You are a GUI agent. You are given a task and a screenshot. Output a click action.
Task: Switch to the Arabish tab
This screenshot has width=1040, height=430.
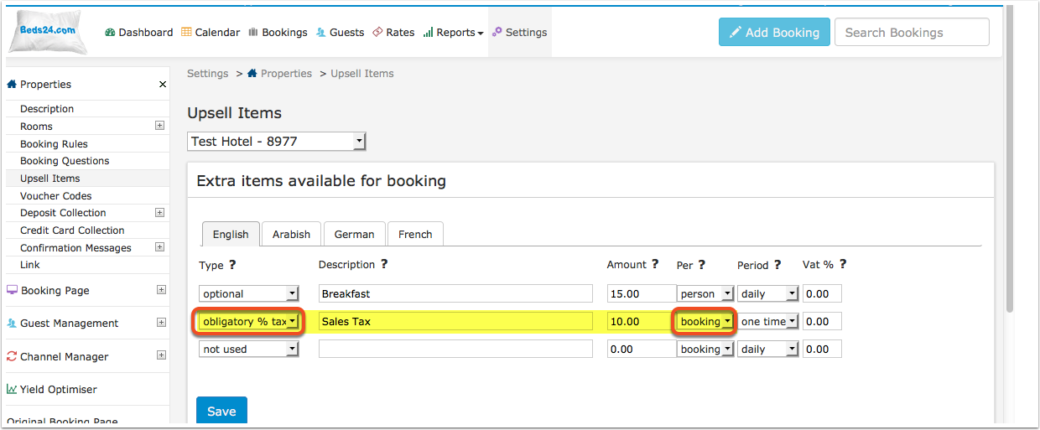click(x=291, y=235)
